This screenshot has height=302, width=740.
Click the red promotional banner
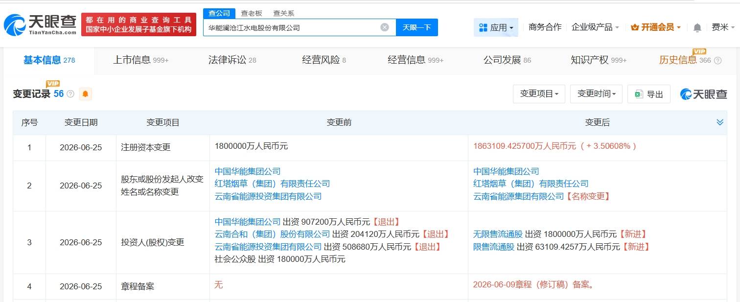(139, 24)
